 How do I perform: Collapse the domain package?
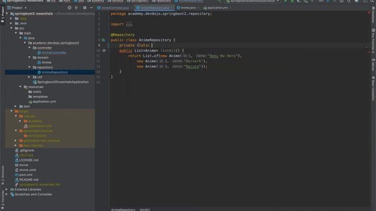click(29, 57)
